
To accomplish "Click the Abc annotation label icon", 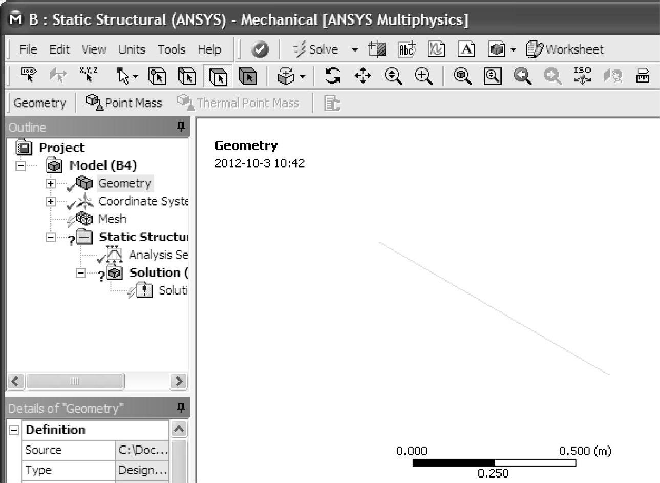I will pos(407,49).
